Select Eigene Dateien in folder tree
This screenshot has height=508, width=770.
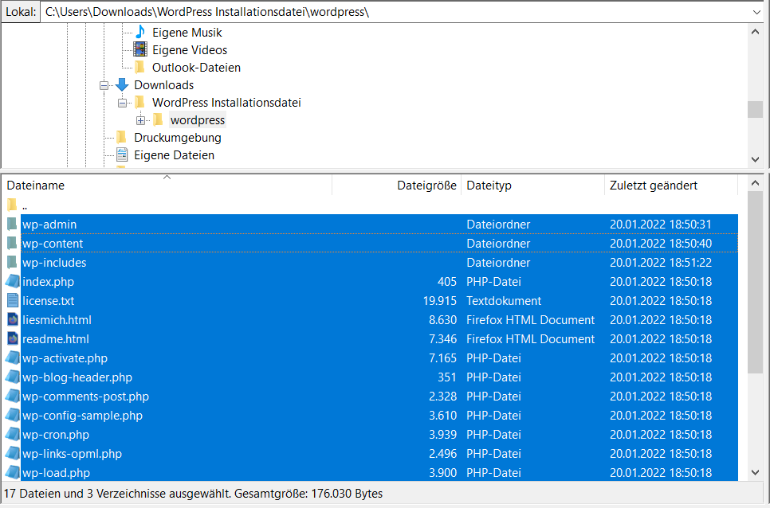pos(175,155)
